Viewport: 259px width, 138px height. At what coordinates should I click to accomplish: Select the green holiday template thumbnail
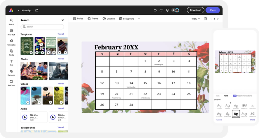click(x=27, y=46)
